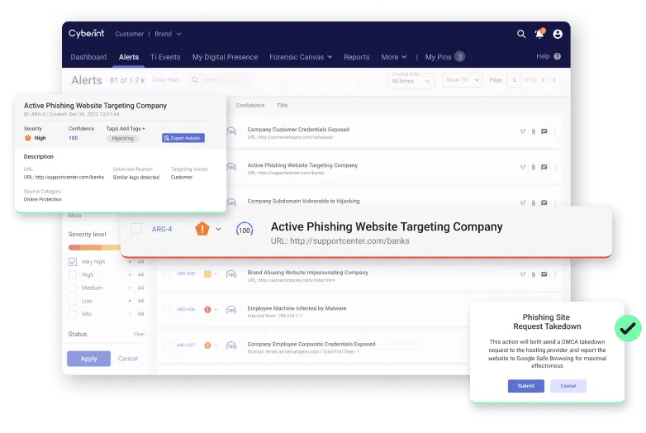Viewport: 646px width, 433px height.
Task: Go to next page arrow in pagination
Action: [x=554, y=80]
